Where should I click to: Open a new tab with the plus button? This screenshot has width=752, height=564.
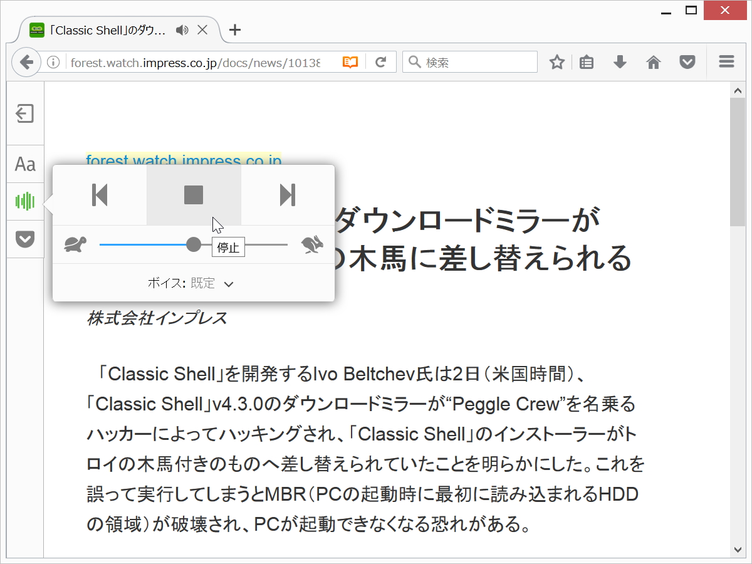[234, 29]
